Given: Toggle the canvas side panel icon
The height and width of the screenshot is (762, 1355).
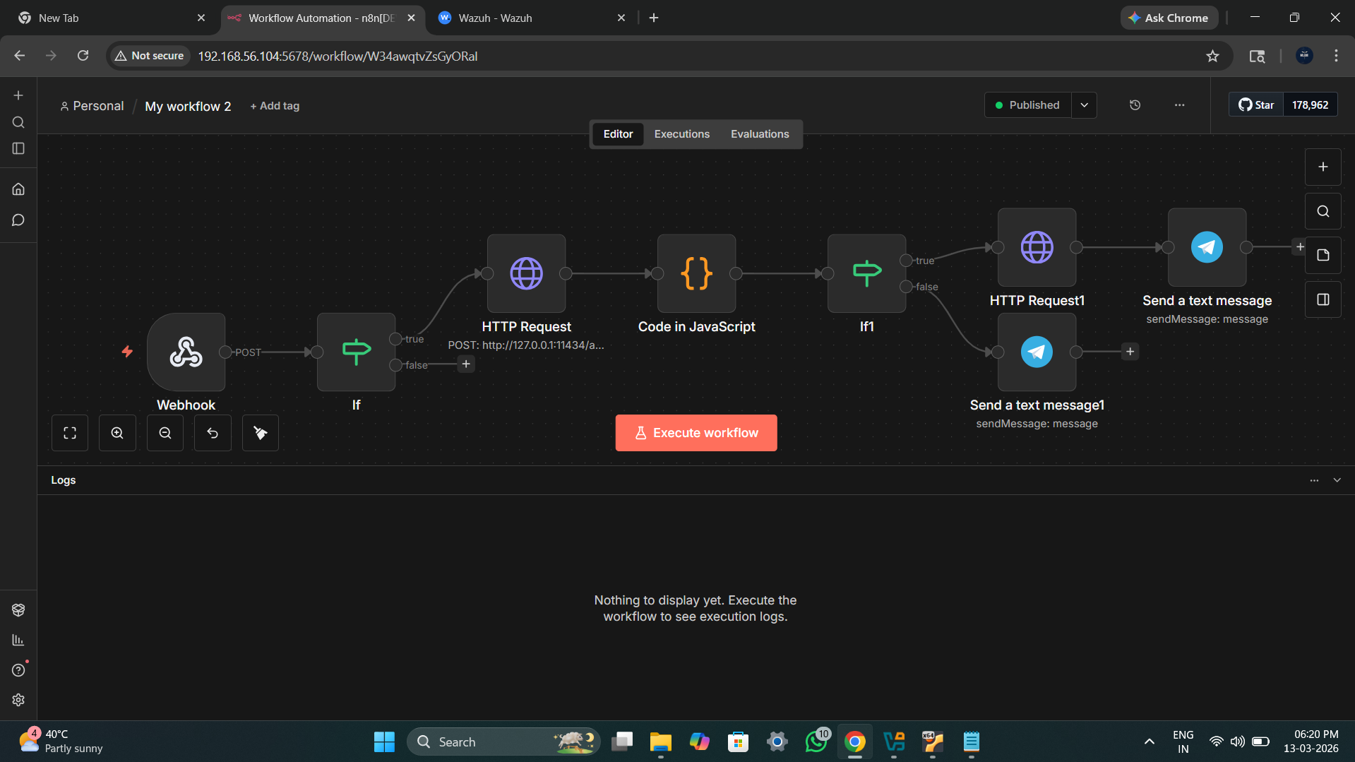Looking at the screenshot, I should 1323,299.
